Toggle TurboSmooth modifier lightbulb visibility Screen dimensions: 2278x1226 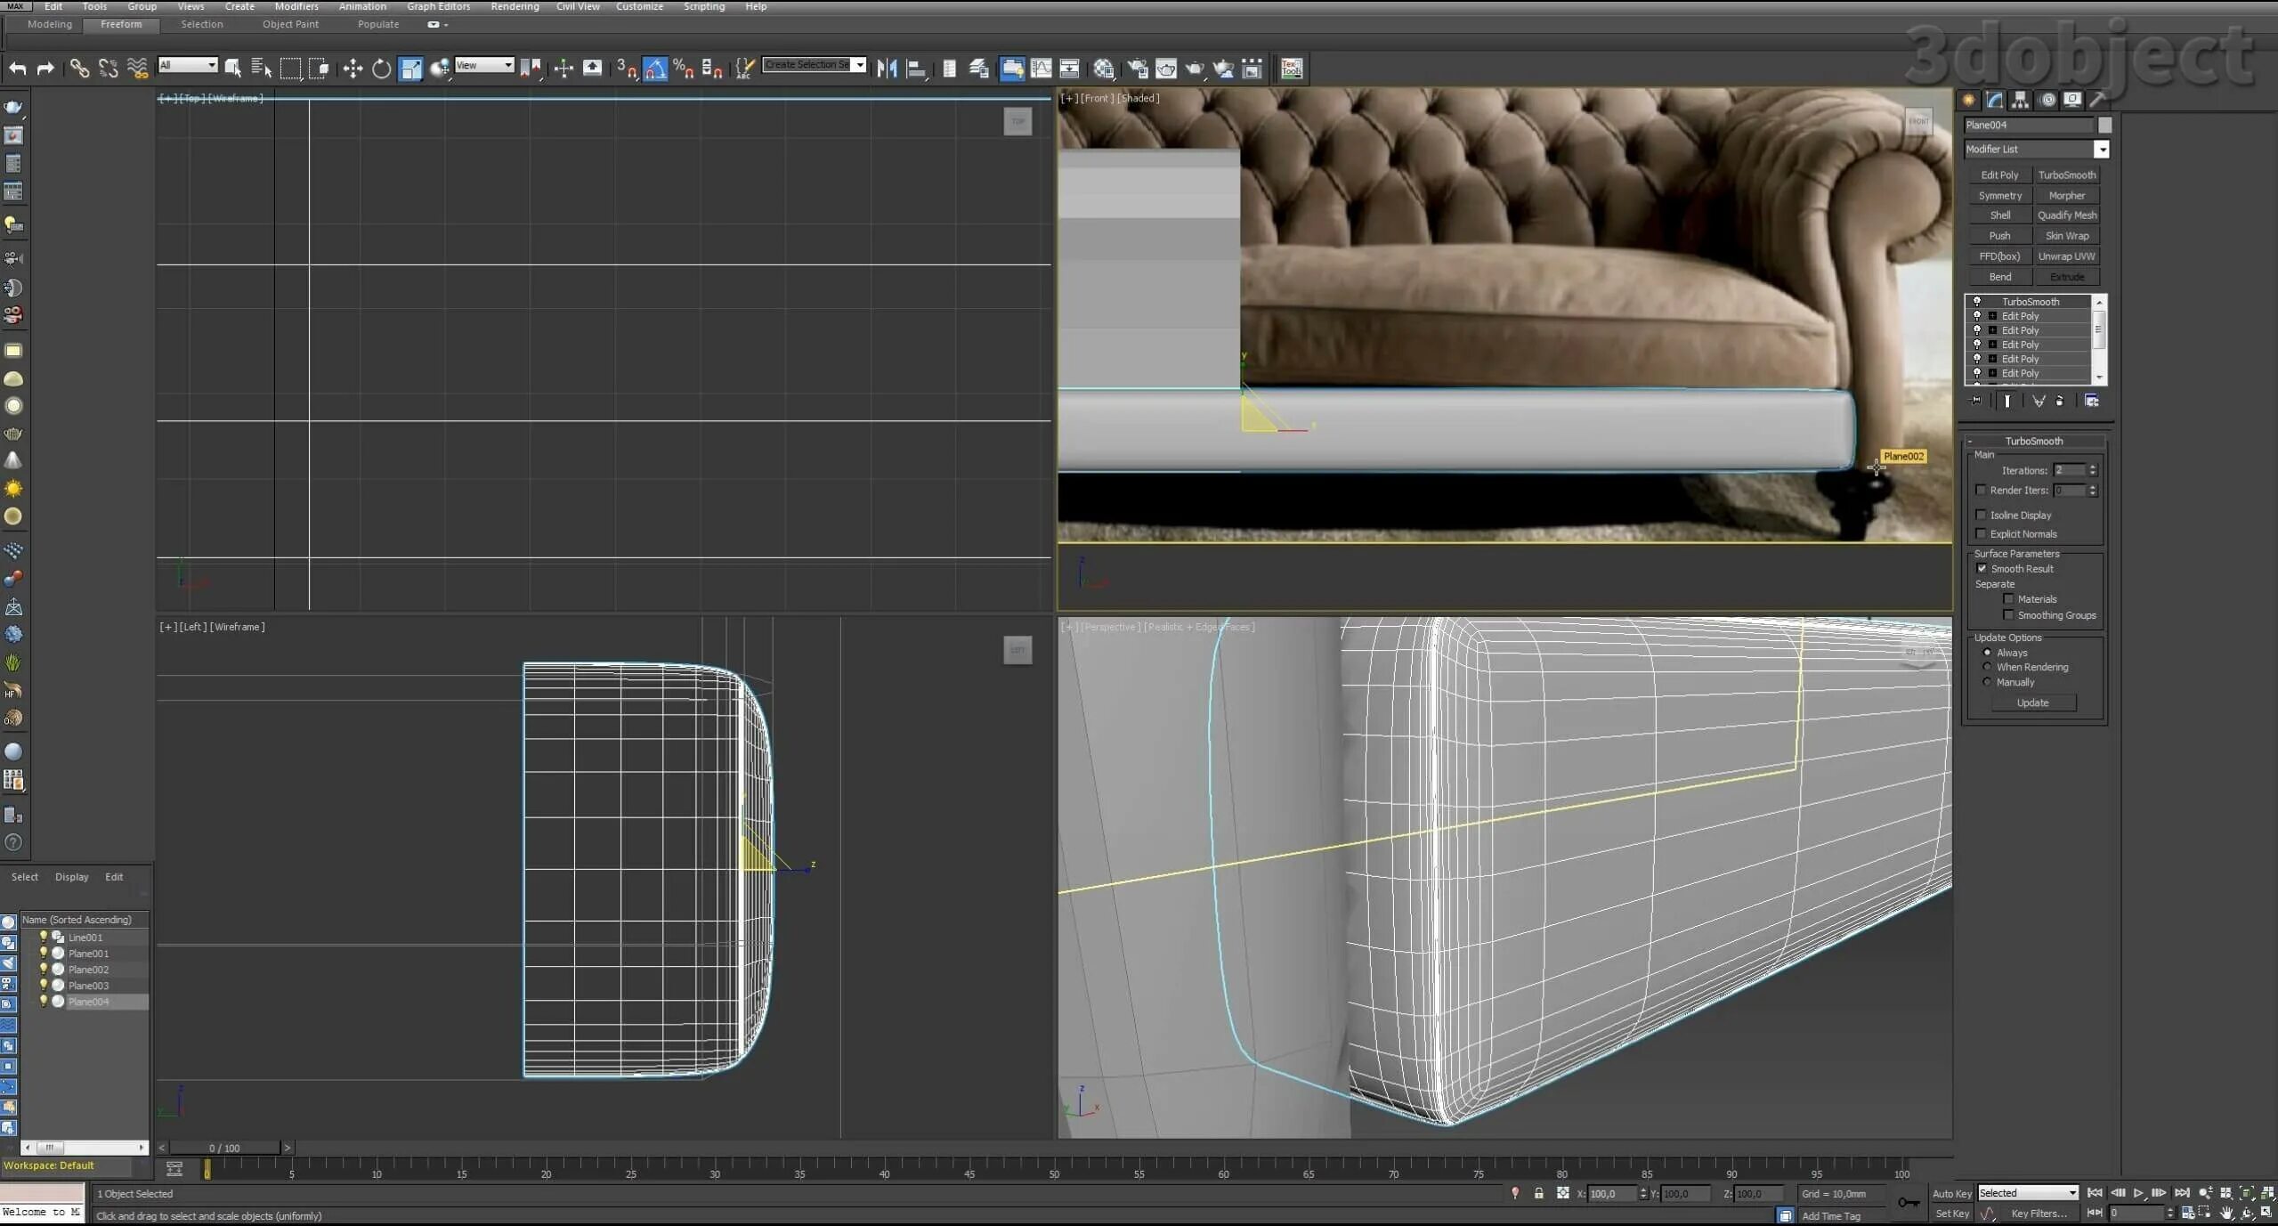1977,302
